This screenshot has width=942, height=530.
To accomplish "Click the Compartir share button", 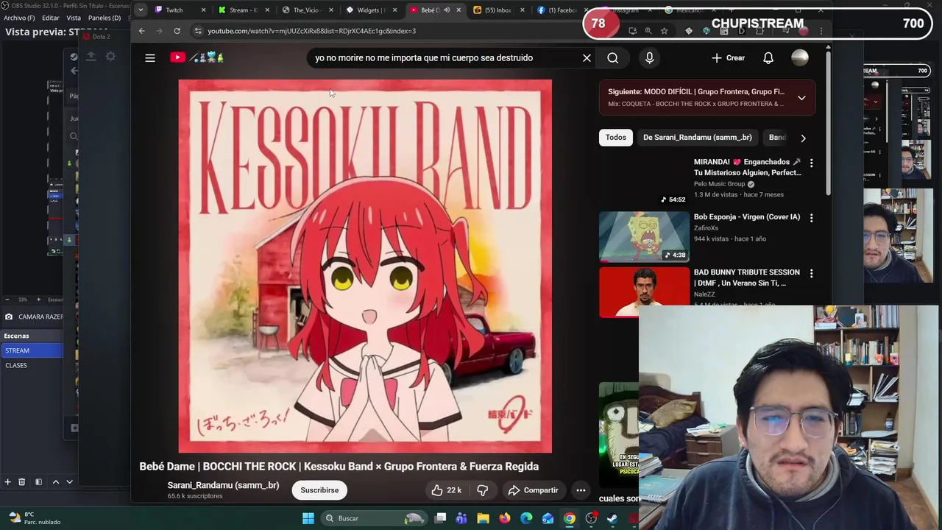I will (x=533, y=490).
